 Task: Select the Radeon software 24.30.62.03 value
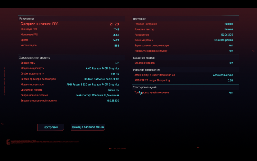[x=102, y=79]
